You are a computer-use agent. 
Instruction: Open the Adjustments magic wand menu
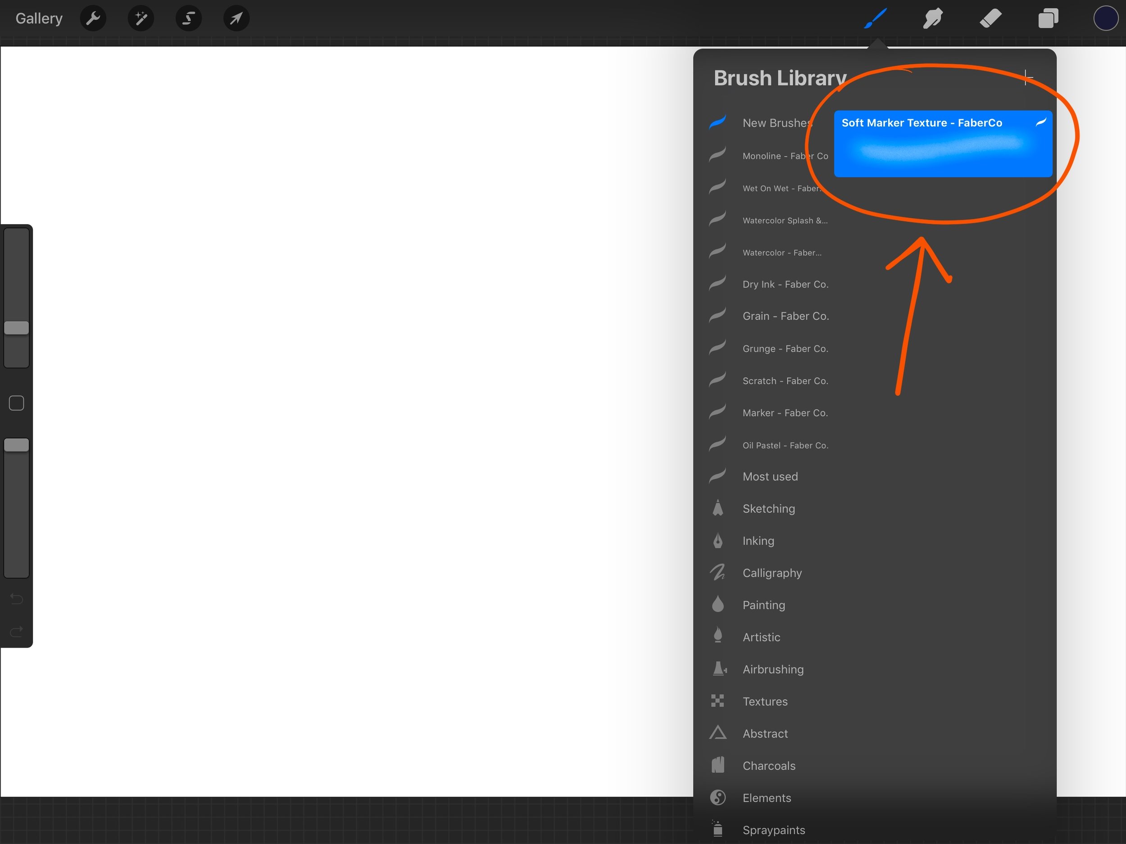141,19
